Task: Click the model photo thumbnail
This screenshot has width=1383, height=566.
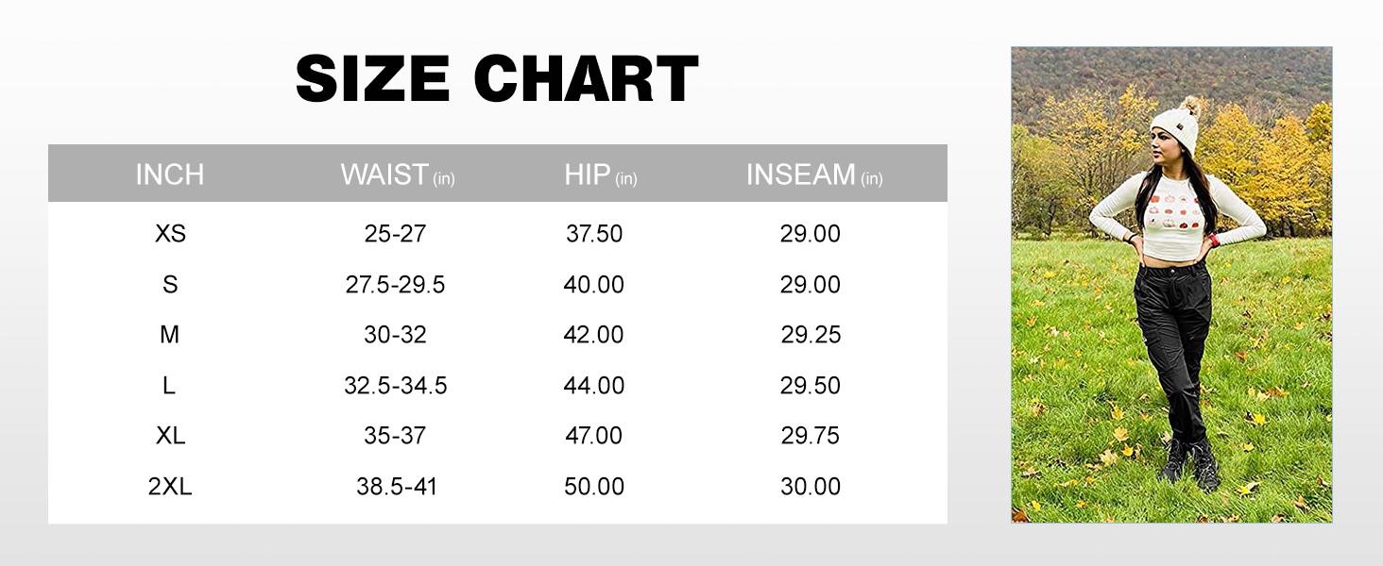Action: (x=1171, y=285)
